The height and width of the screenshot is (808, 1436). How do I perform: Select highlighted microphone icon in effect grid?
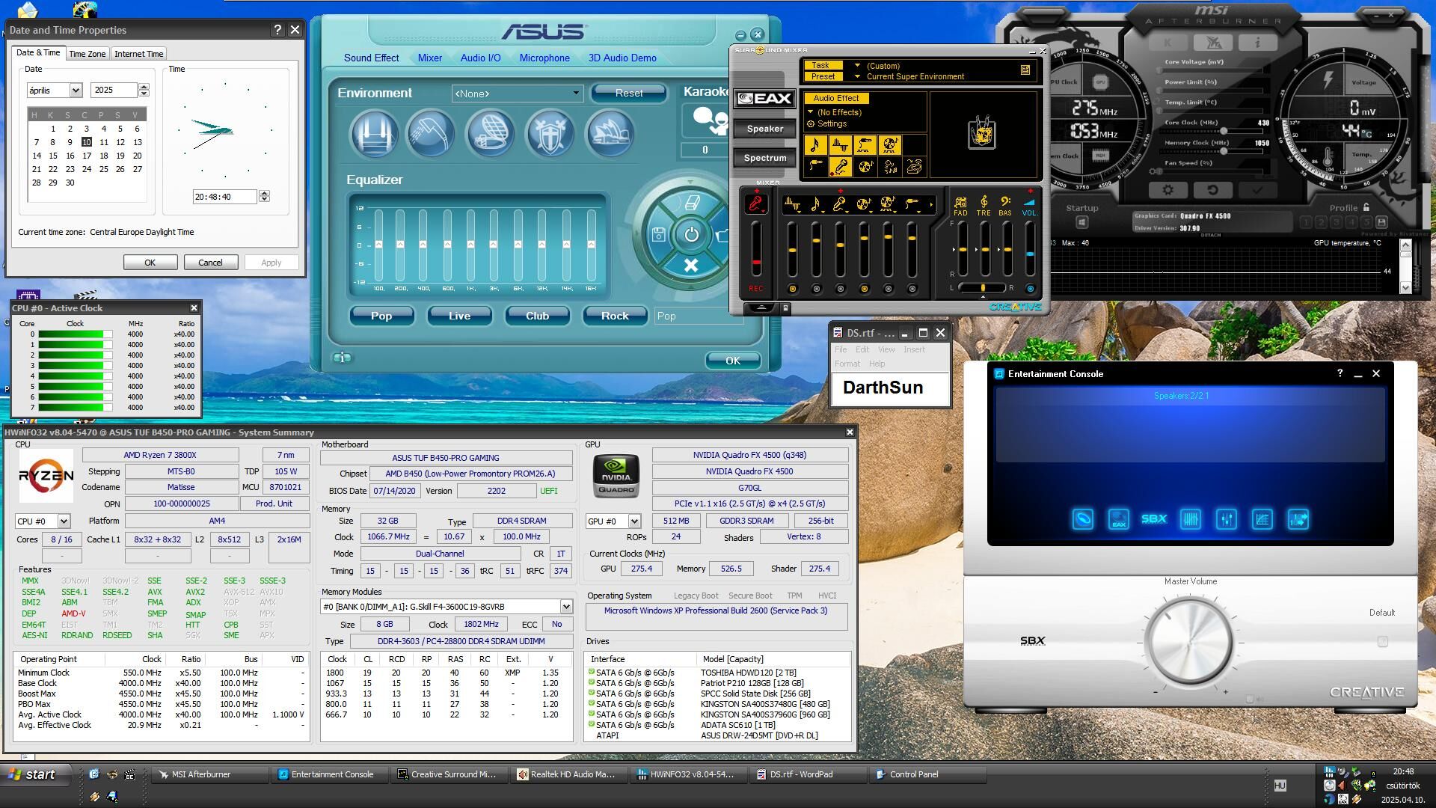click(840, 167)
